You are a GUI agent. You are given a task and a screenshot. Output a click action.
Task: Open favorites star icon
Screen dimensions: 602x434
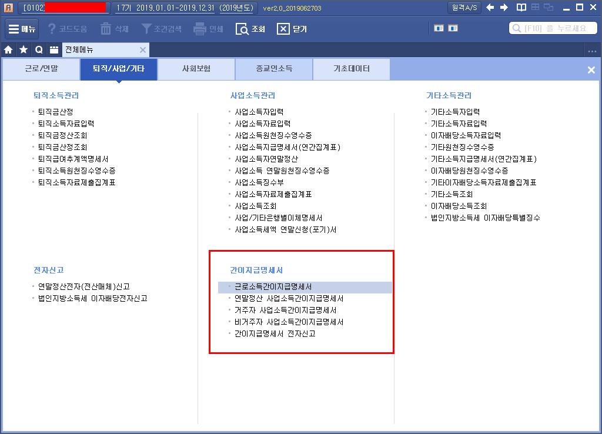pyautogui.click(x=24, y=49)
